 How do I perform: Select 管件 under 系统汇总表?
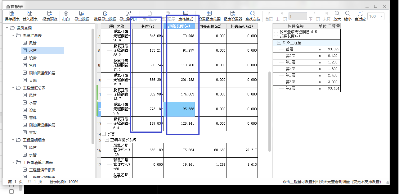tap(33, 65)
